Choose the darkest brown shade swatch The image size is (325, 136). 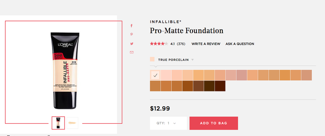(220, 86)
